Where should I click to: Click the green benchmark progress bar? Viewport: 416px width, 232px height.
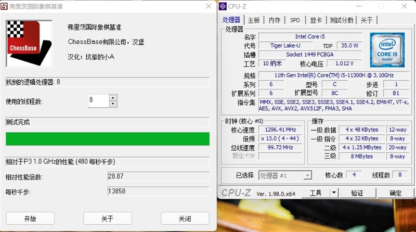(108, 139)
